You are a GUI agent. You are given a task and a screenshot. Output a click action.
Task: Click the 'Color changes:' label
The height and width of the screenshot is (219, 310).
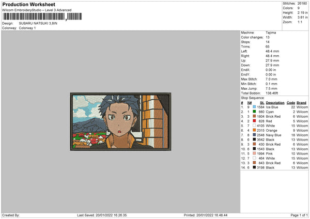coord(252,37)
